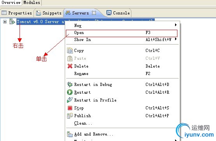216x141 pixels.
Task: Click the Tomcat server icon in the tree
Action: tap(12, 21)
